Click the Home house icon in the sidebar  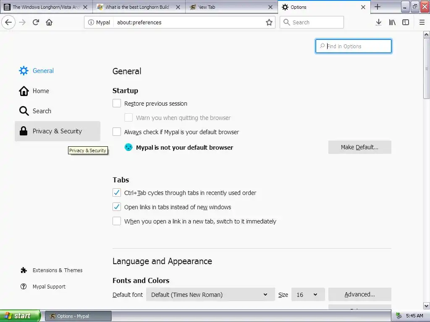(24, 91)
